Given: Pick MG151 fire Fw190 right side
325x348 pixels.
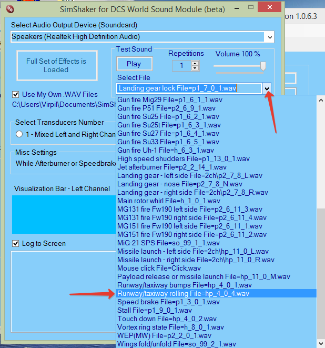Looking at the screenshot, I should [x=216, y=235].
